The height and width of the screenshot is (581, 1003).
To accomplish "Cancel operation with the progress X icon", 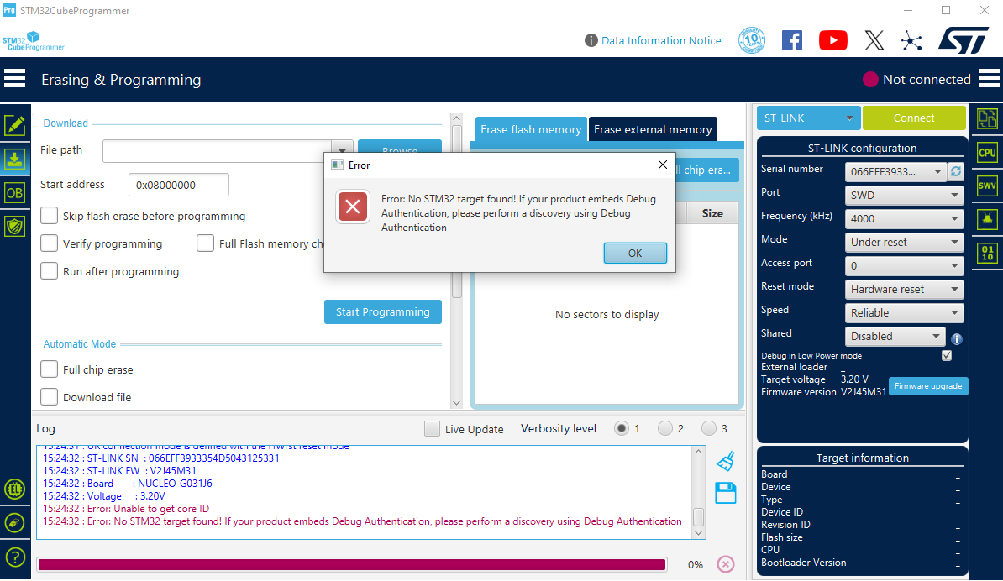I will tap(726, 564).
